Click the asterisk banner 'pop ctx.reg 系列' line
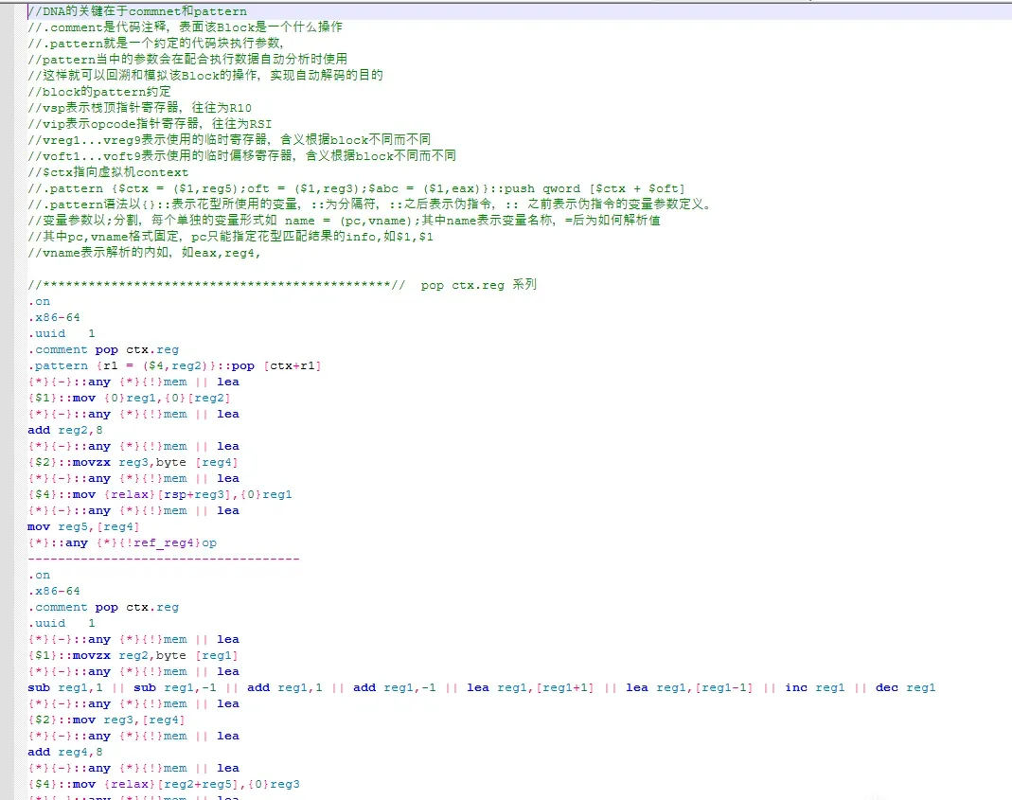1012x800 pixels. click(282, 285)
